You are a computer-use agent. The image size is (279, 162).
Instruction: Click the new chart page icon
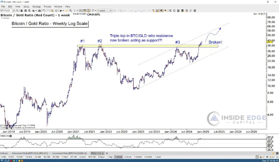(21, 11)
